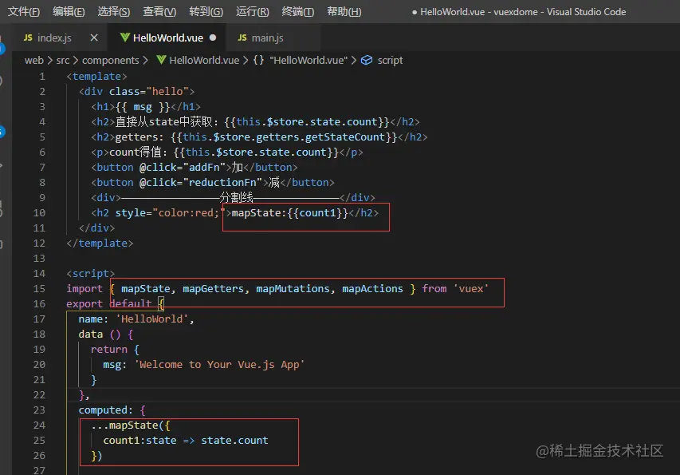
Task: Click {{count1}} on line 10
Action: [317, 213]
